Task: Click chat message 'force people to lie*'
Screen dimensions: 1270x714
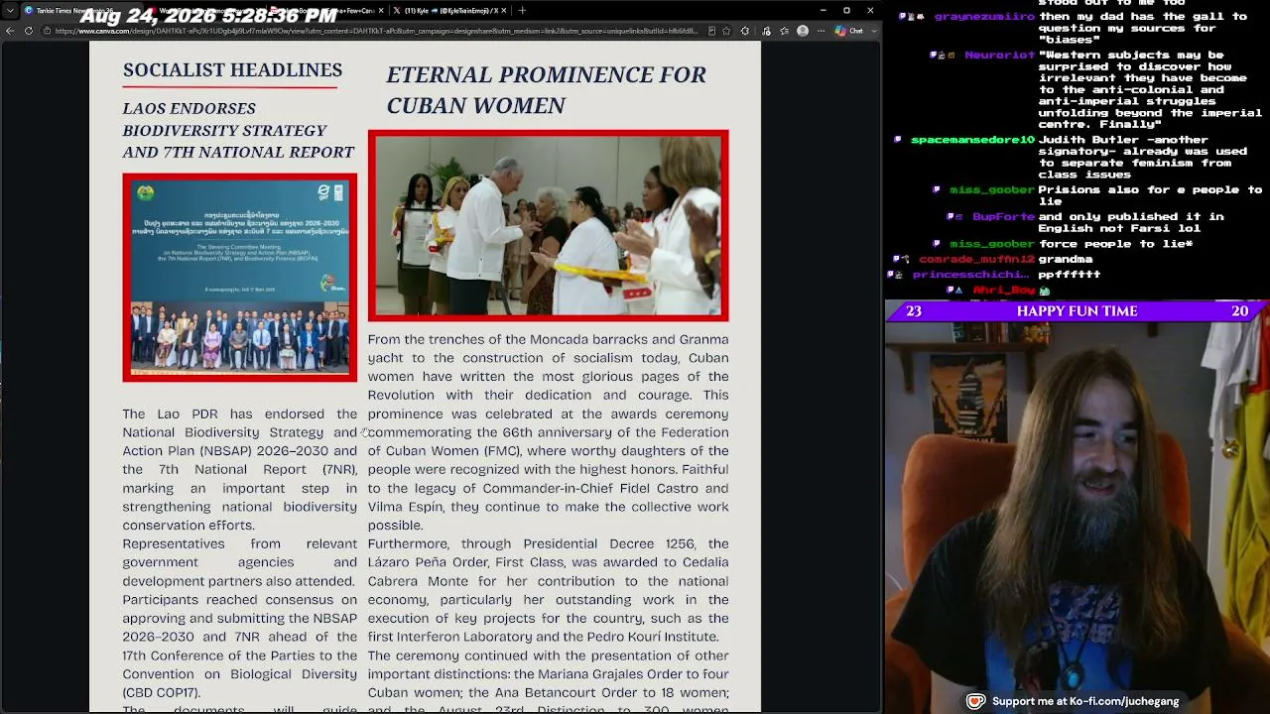Action: pyautogui.click(x=1116, y=243)
